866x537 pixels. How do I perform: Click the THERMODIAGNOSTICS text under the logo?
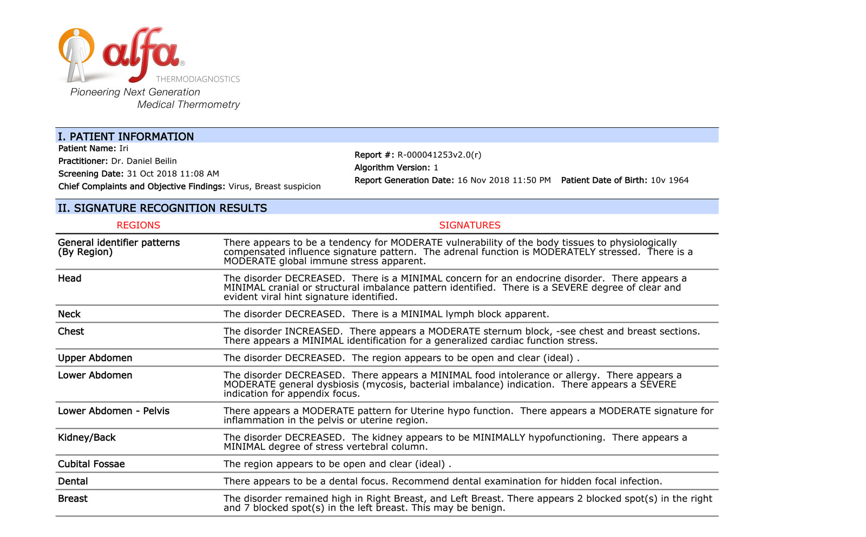click(198, 79)
